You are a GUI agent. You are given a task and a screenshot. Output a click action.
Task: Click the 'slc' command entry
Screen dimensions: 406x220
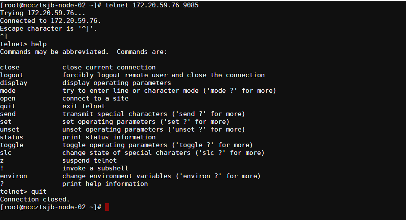[x=6, y=153]
